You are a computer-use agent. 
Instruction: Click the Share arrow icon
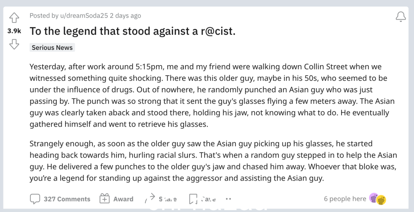(x=150, y=198)
